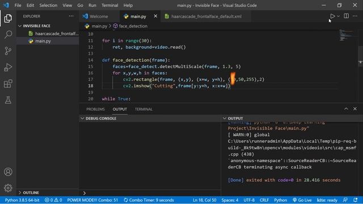The height and width of the screenshot is (204, 363).
Task: Switch to the PROBLEMS panel tab
Action: click(95, 109)
